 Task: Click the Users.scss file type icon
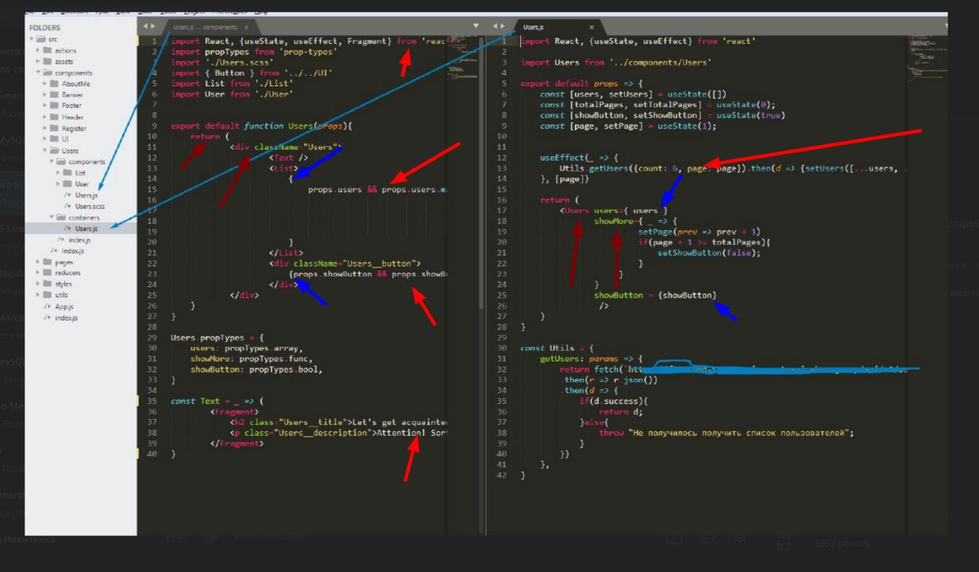pyautogui.click(x=68, y=206)
